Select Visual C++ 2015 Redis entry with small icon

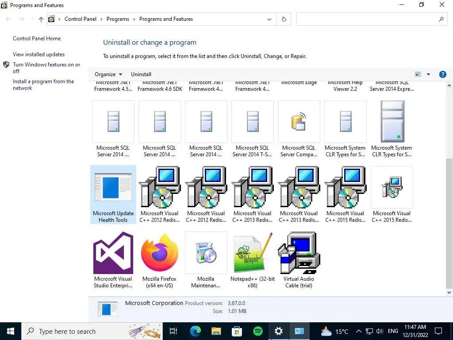tap(392, 194)
